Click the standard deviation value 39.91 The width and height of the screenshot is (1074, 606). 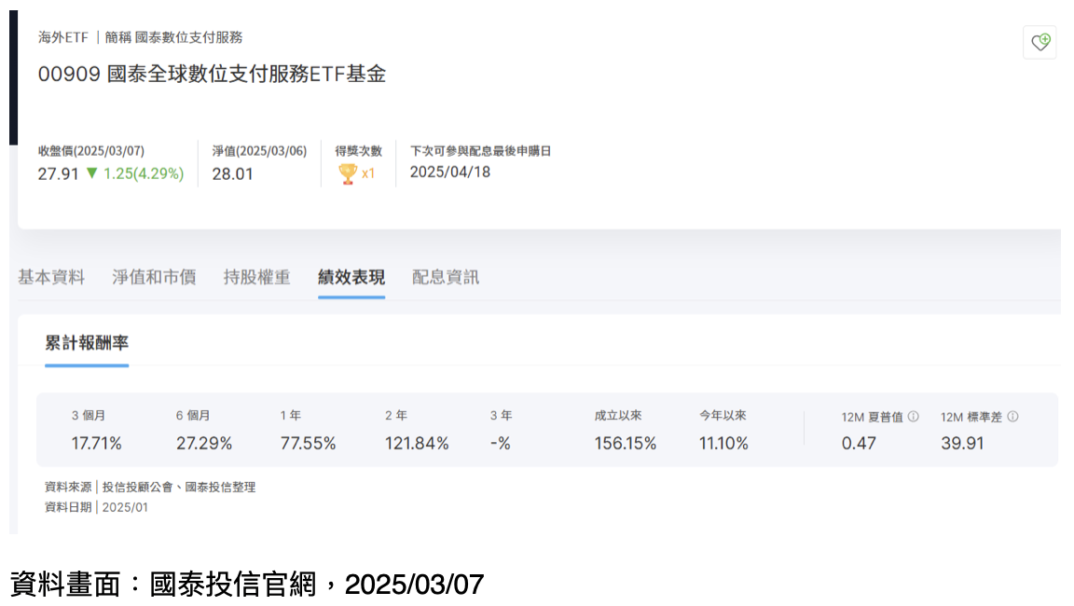(x=962, y=444)
